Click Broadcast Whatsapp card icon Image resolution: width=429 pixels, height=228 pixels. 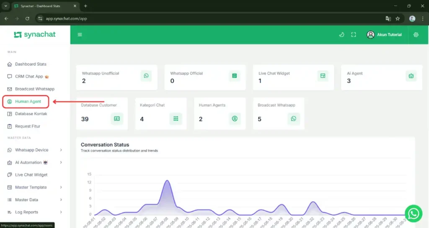(x=293, y=119)
